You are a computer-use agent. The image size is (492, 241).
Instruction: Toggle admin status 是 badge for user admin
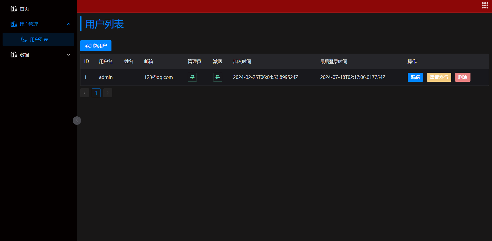(x=192, y=77)
